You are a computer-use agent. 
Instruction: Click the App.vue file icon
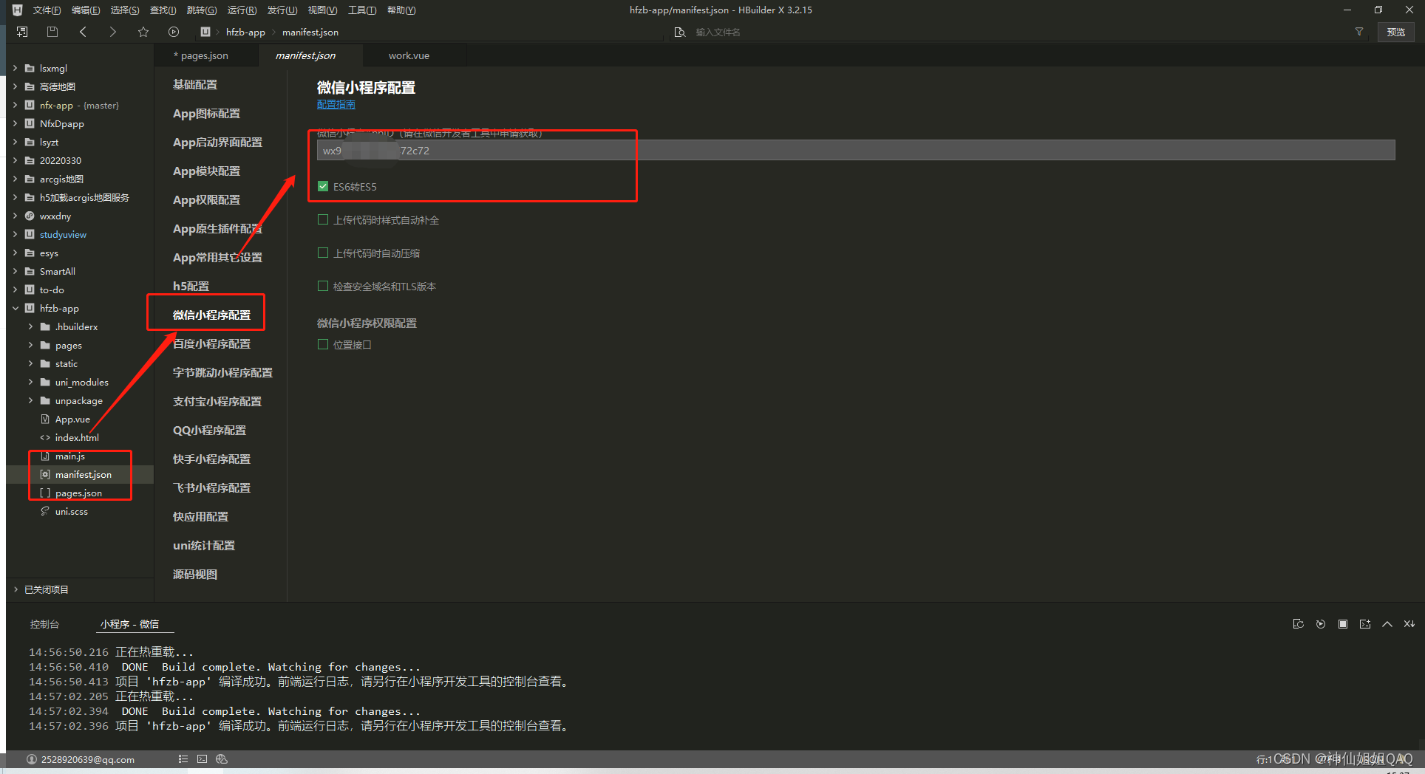pos(45,419)
